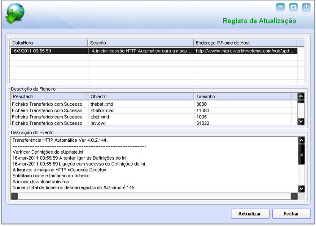The width and height of the screenshot is (316, 226).
Task: Click event description vertical scrollbar thumb
Action: [x=301, y=154]
